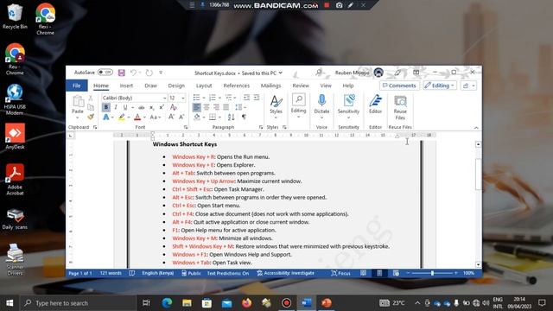Collapse the ribbon with chevron
This screenshot has height=311, width=553.
point(476,127)
